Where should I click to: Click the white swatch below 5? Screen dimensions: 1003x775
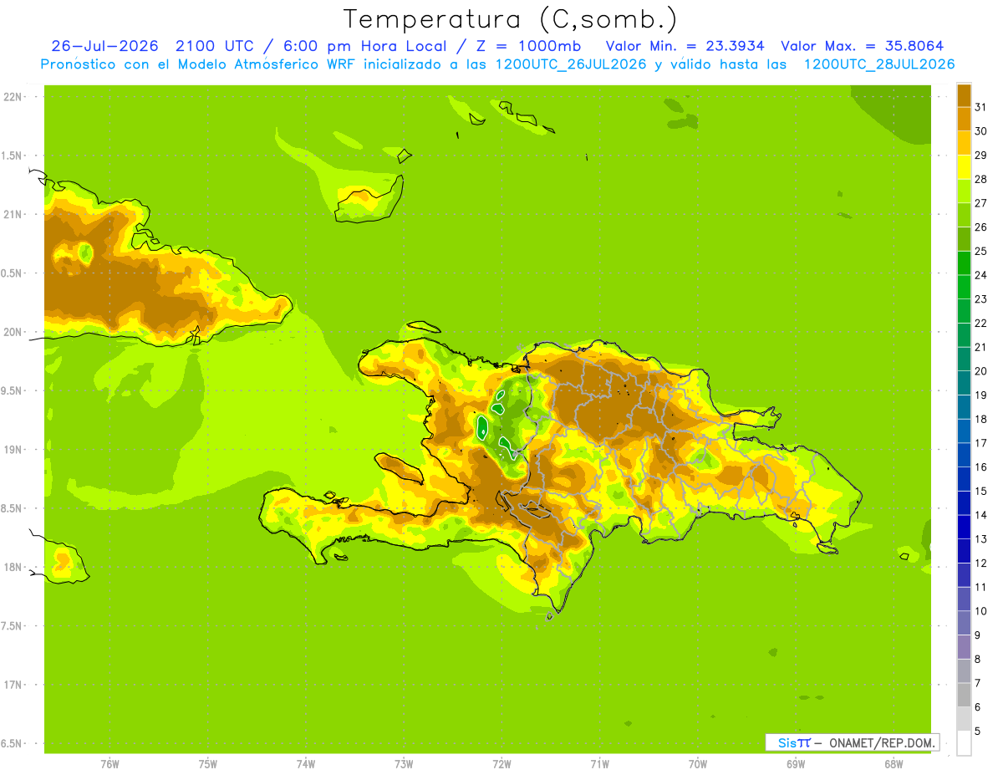(x=964, y=743)
